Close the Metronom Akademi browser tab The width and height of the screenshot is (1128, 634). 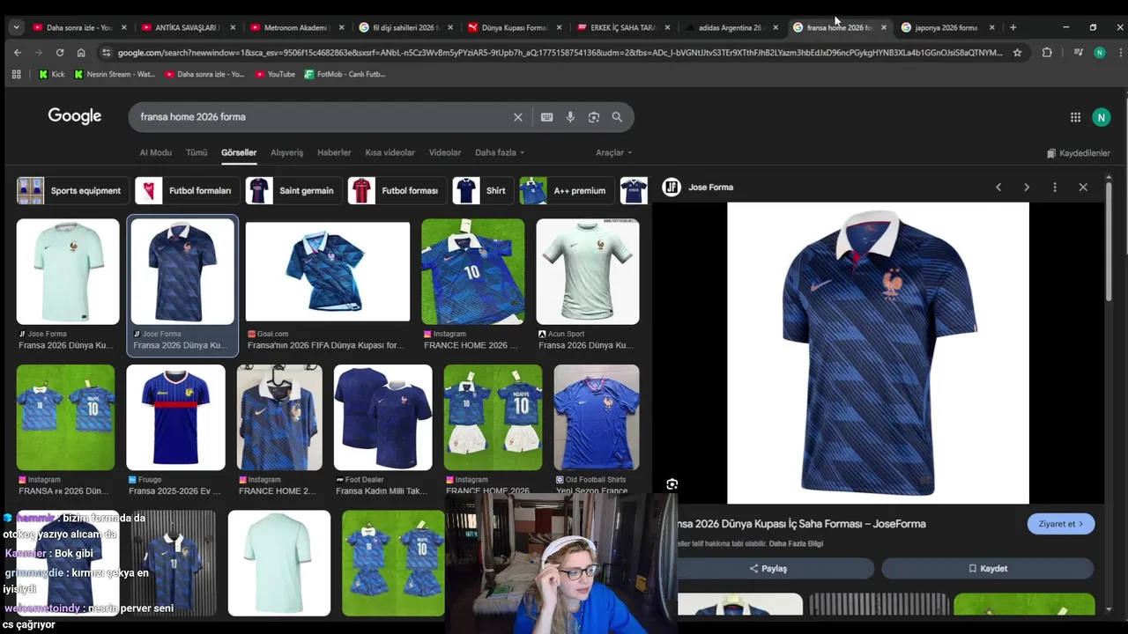[x=341, y=27]
